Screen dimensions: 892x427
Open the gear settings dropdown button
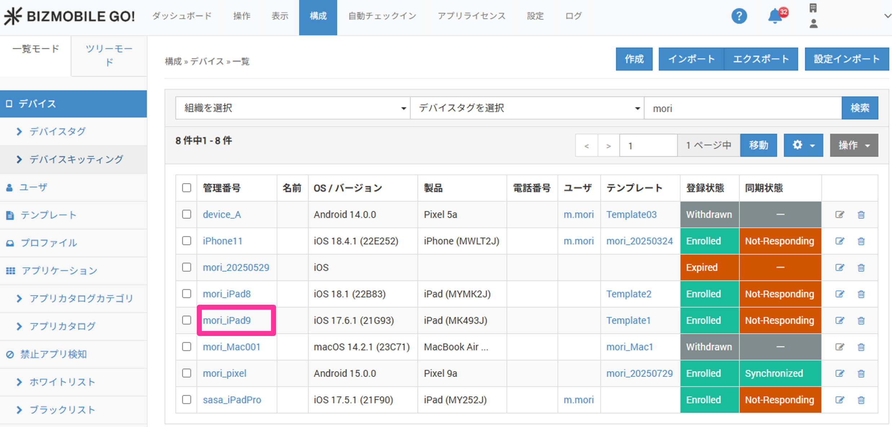click(803, 145)
